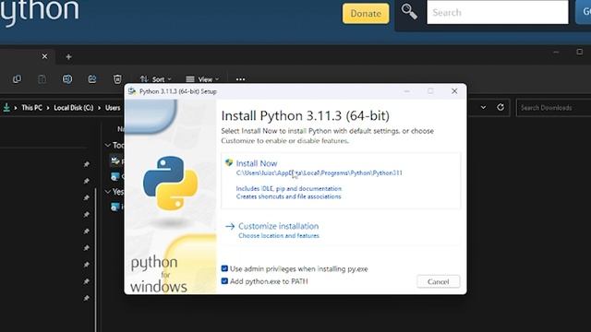Image resolution: width=591 pixels, height=332 pixels.
Task: Click the Install Now shield icon
Action: tap(229, 162)
